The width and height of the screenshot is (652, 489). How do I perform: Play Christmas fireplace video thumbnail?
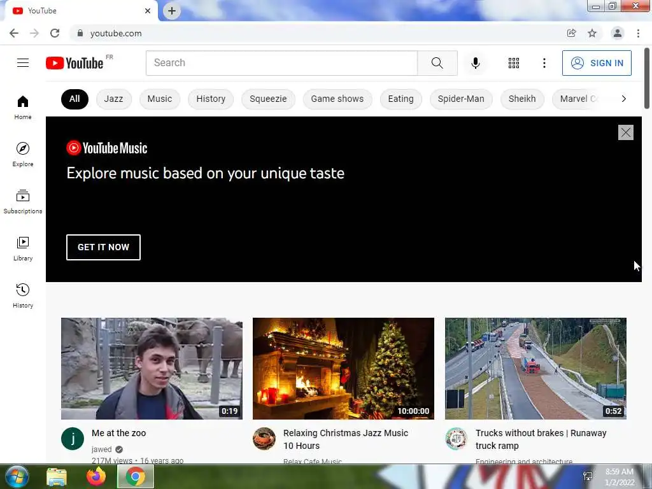343,369
